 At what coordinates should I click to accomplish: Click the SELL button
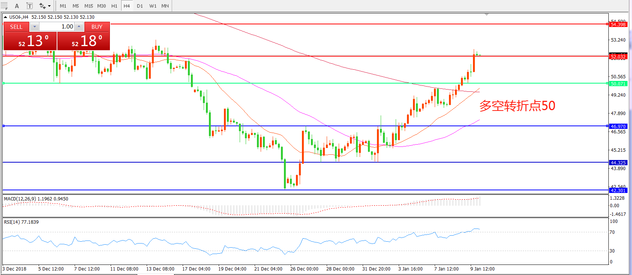pos(16,27)
